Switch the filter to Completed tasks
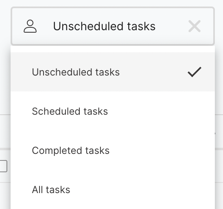The image size is (223, 209). point(113,150)
